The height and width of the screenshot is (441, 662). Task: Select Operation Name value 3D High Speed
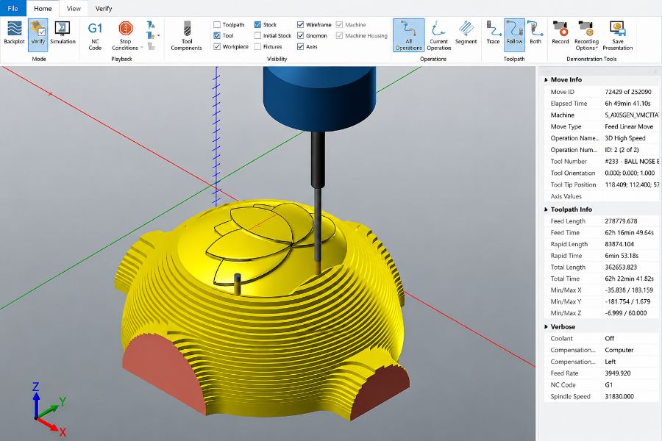pos(624,138)
